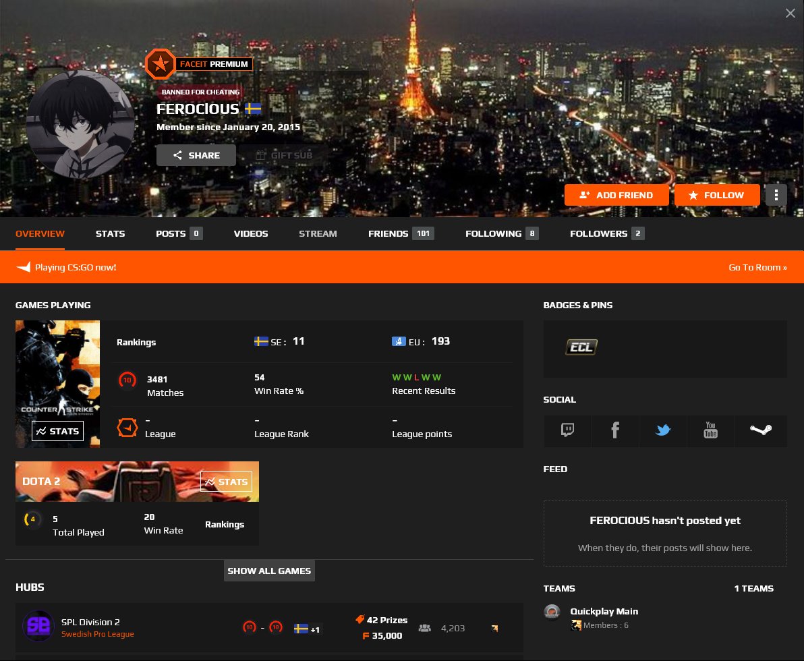Screen dimensions: 804x661
Task: Open the Friends tab
Action: pos(401,234)
